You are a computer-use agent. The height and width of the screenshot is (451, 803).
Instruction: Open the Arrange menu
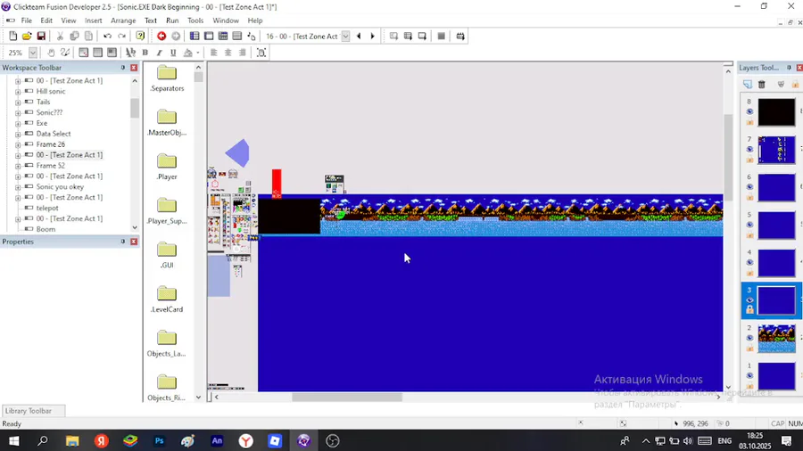coord(123,20)
